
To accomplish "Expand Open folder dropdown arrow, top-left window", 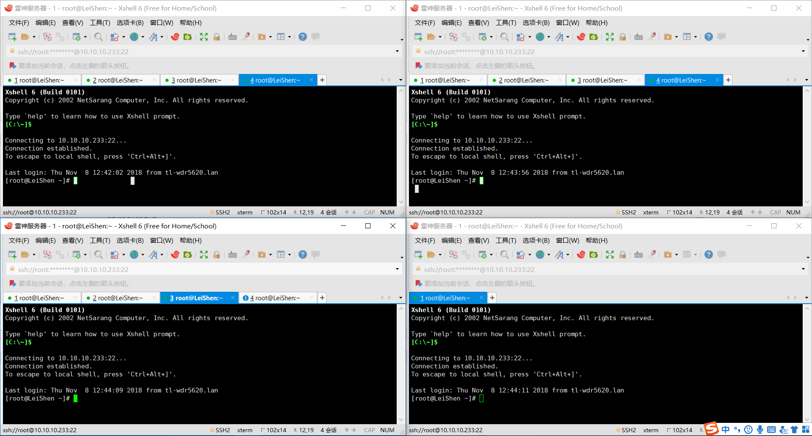I will tap(34, 37).
